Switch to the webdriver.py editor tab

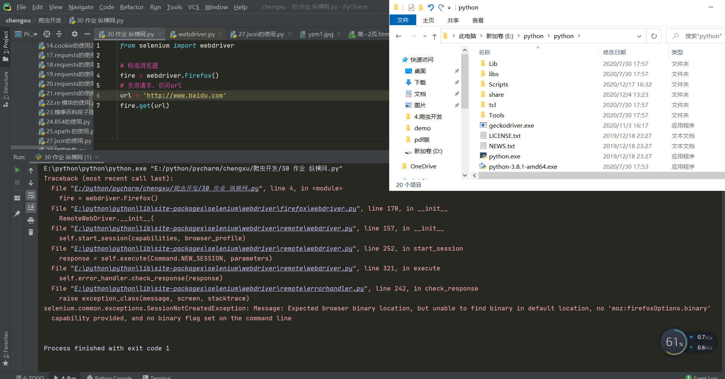196,34
